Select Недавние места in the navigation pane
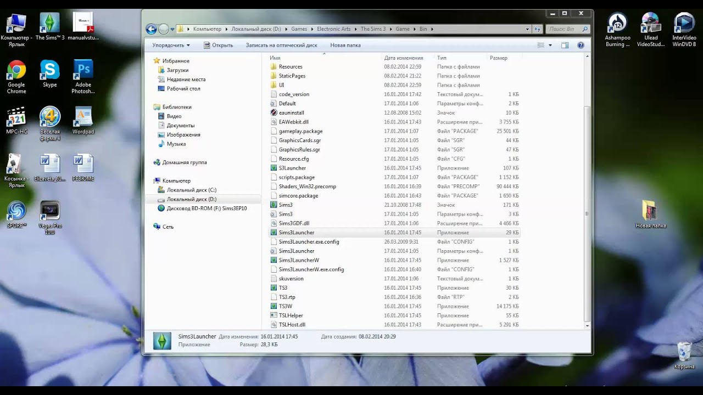This screenshot has width=703, height=395. coord(186,80)
